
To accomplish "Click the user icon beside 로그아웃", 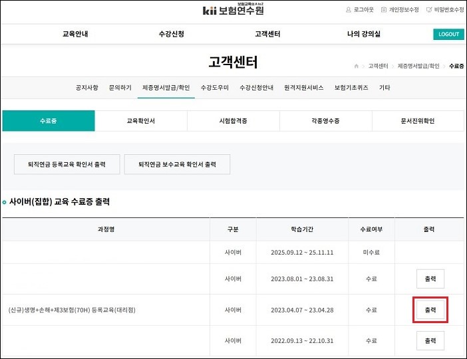I will click(x=348, y=10).
